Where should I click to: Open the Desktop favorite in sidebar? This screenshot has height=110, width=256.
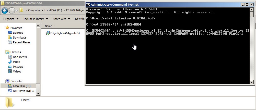(x=18, y=33)
